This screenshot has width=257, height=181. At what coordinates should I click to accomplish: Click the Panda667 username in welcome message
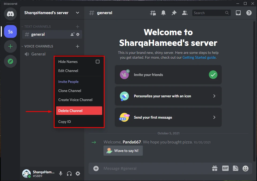(x=132, y=142)
